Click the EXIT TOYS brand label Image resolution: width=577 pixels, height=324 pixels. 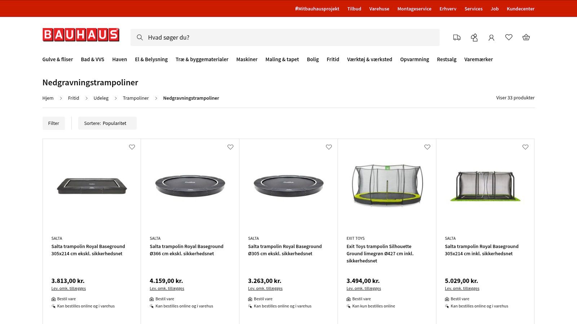tap(356, 238)
